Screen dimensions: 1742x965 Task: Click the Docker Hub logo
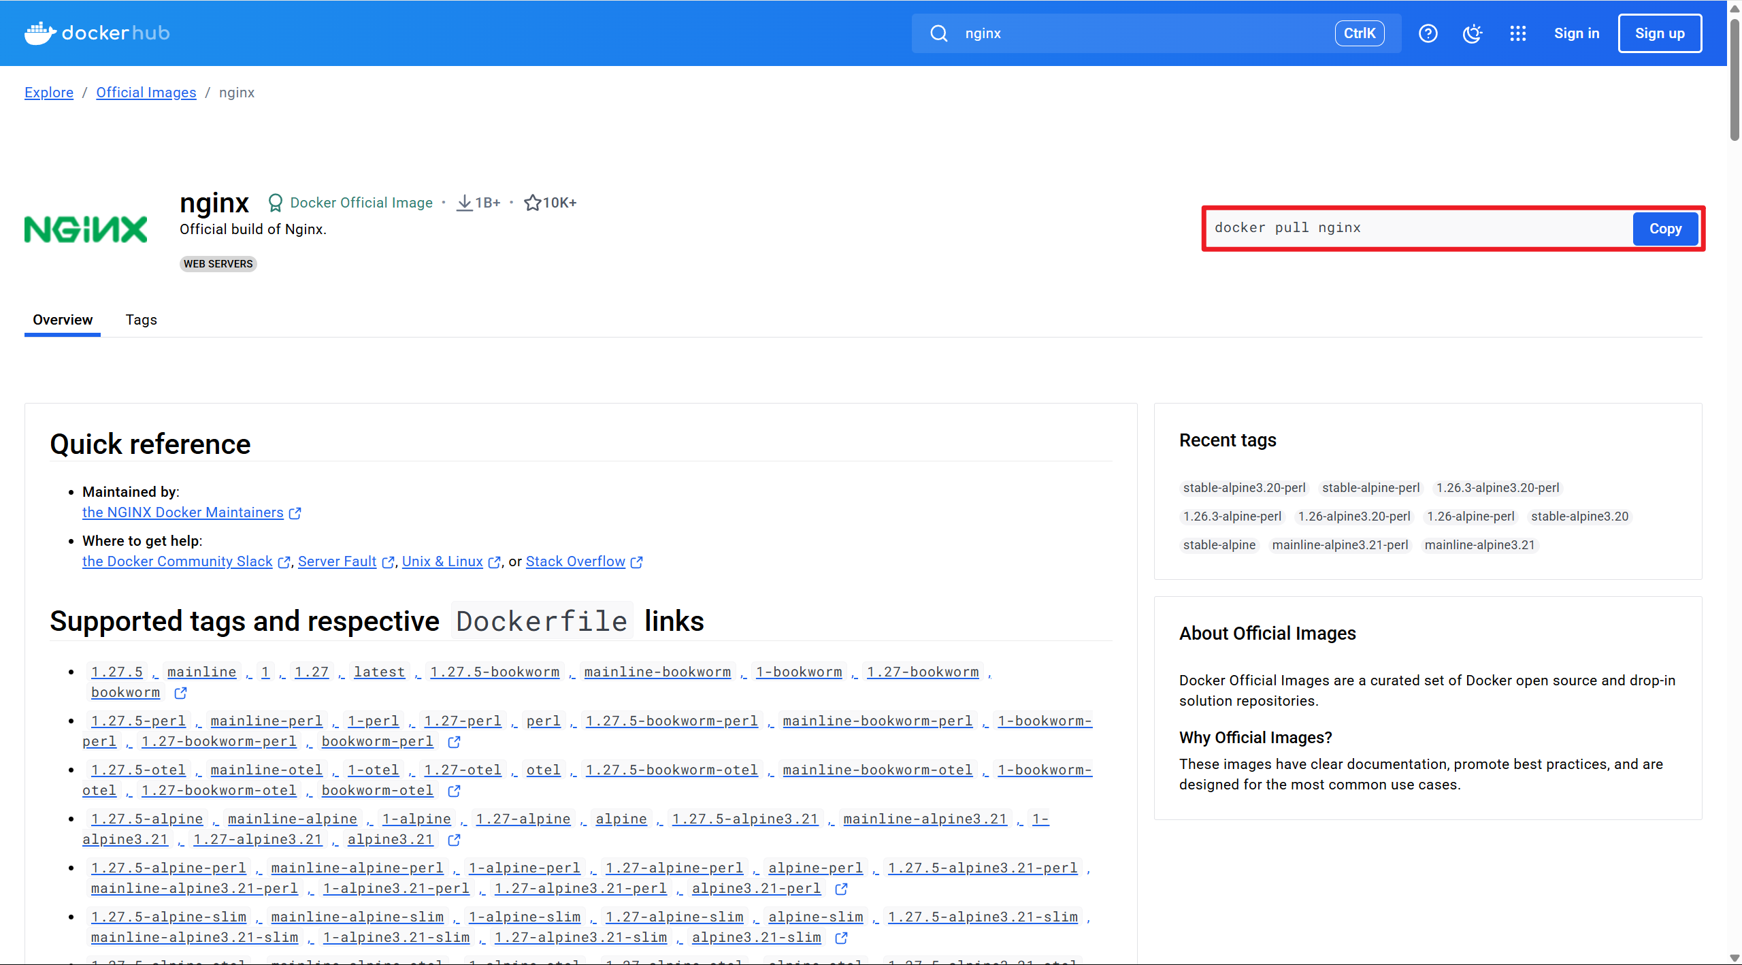coord(97,33)
